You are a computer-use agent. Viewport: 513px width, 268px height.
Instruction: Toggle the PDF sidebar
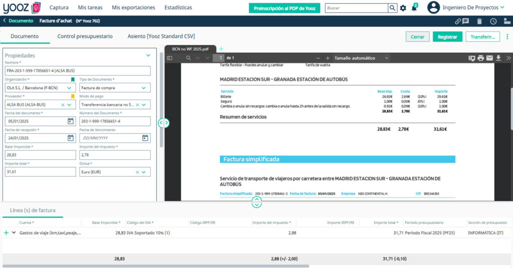169,58
